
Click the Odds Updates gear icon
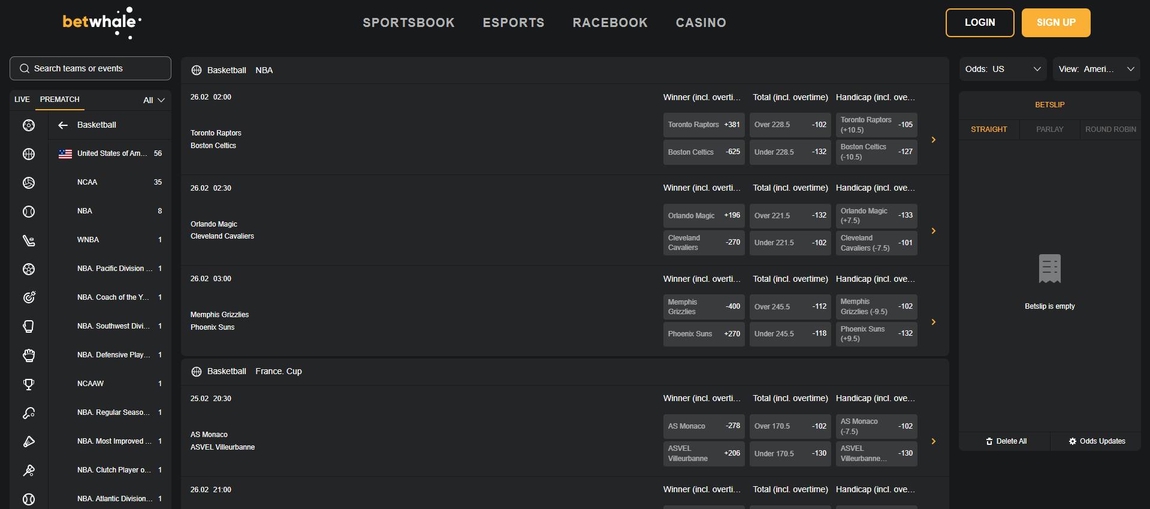(x=1073, y=441)
